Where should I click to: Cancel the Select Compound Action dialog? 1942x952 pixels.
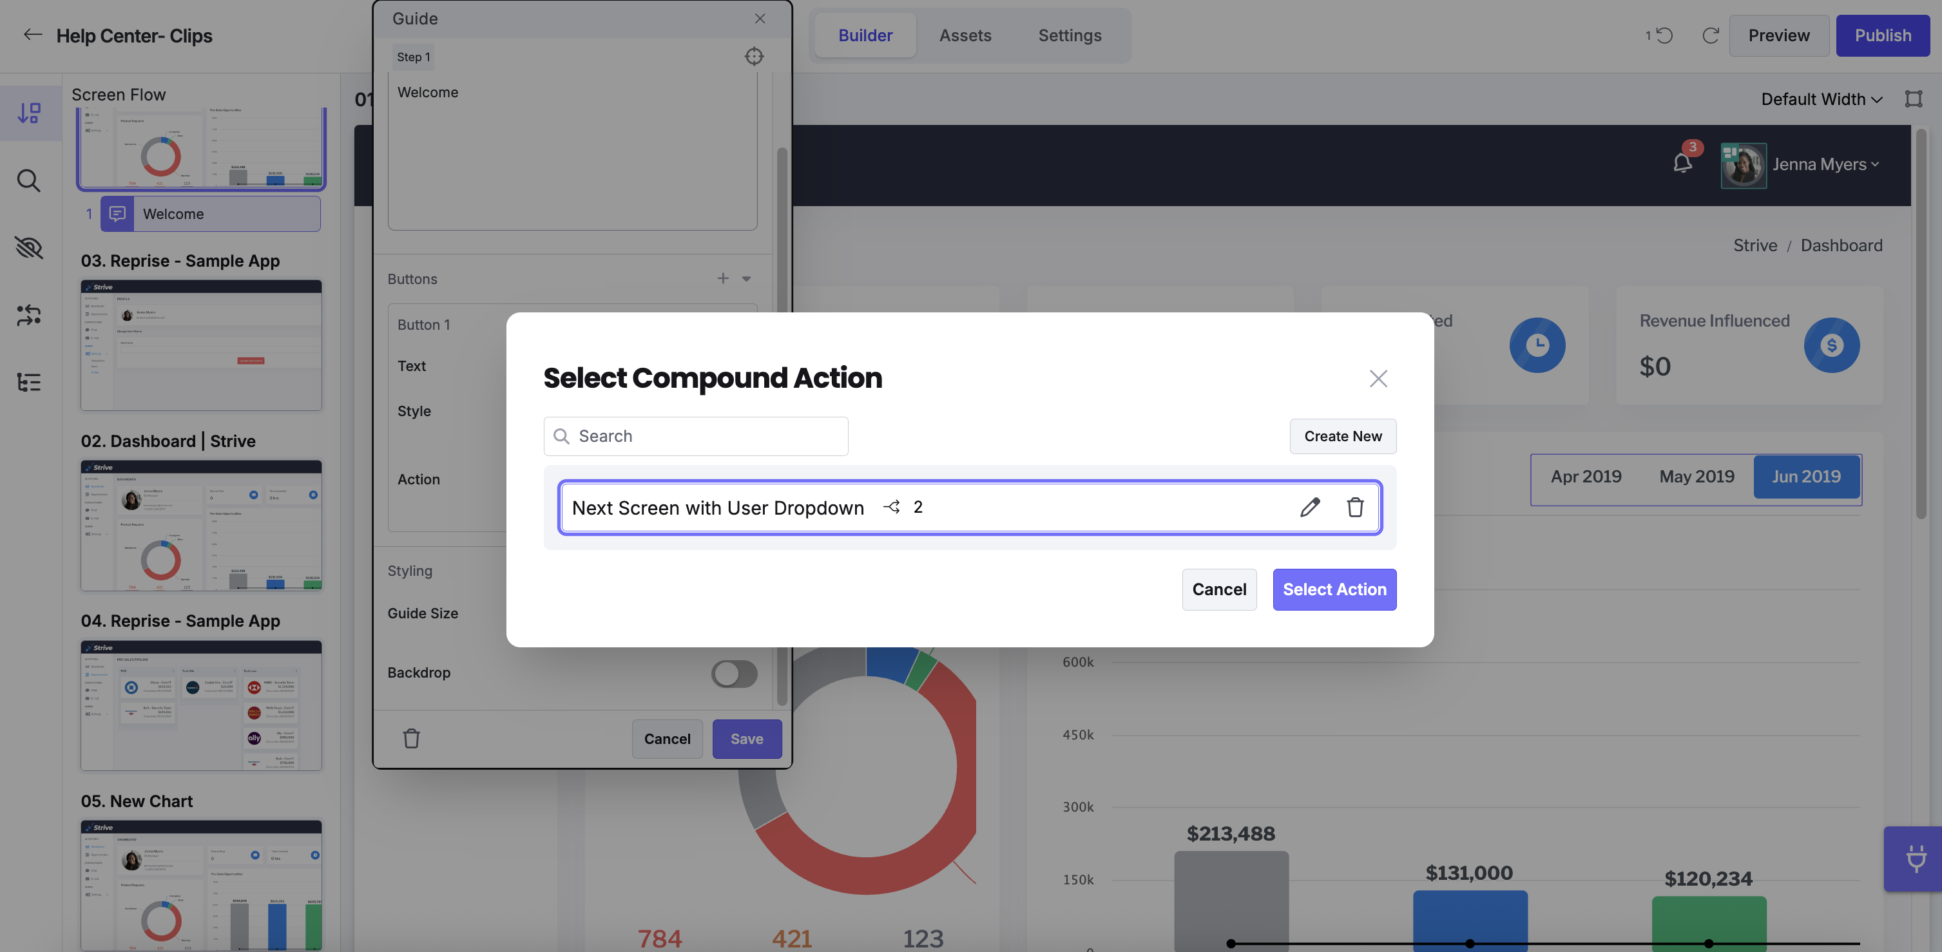[1219, 589]
